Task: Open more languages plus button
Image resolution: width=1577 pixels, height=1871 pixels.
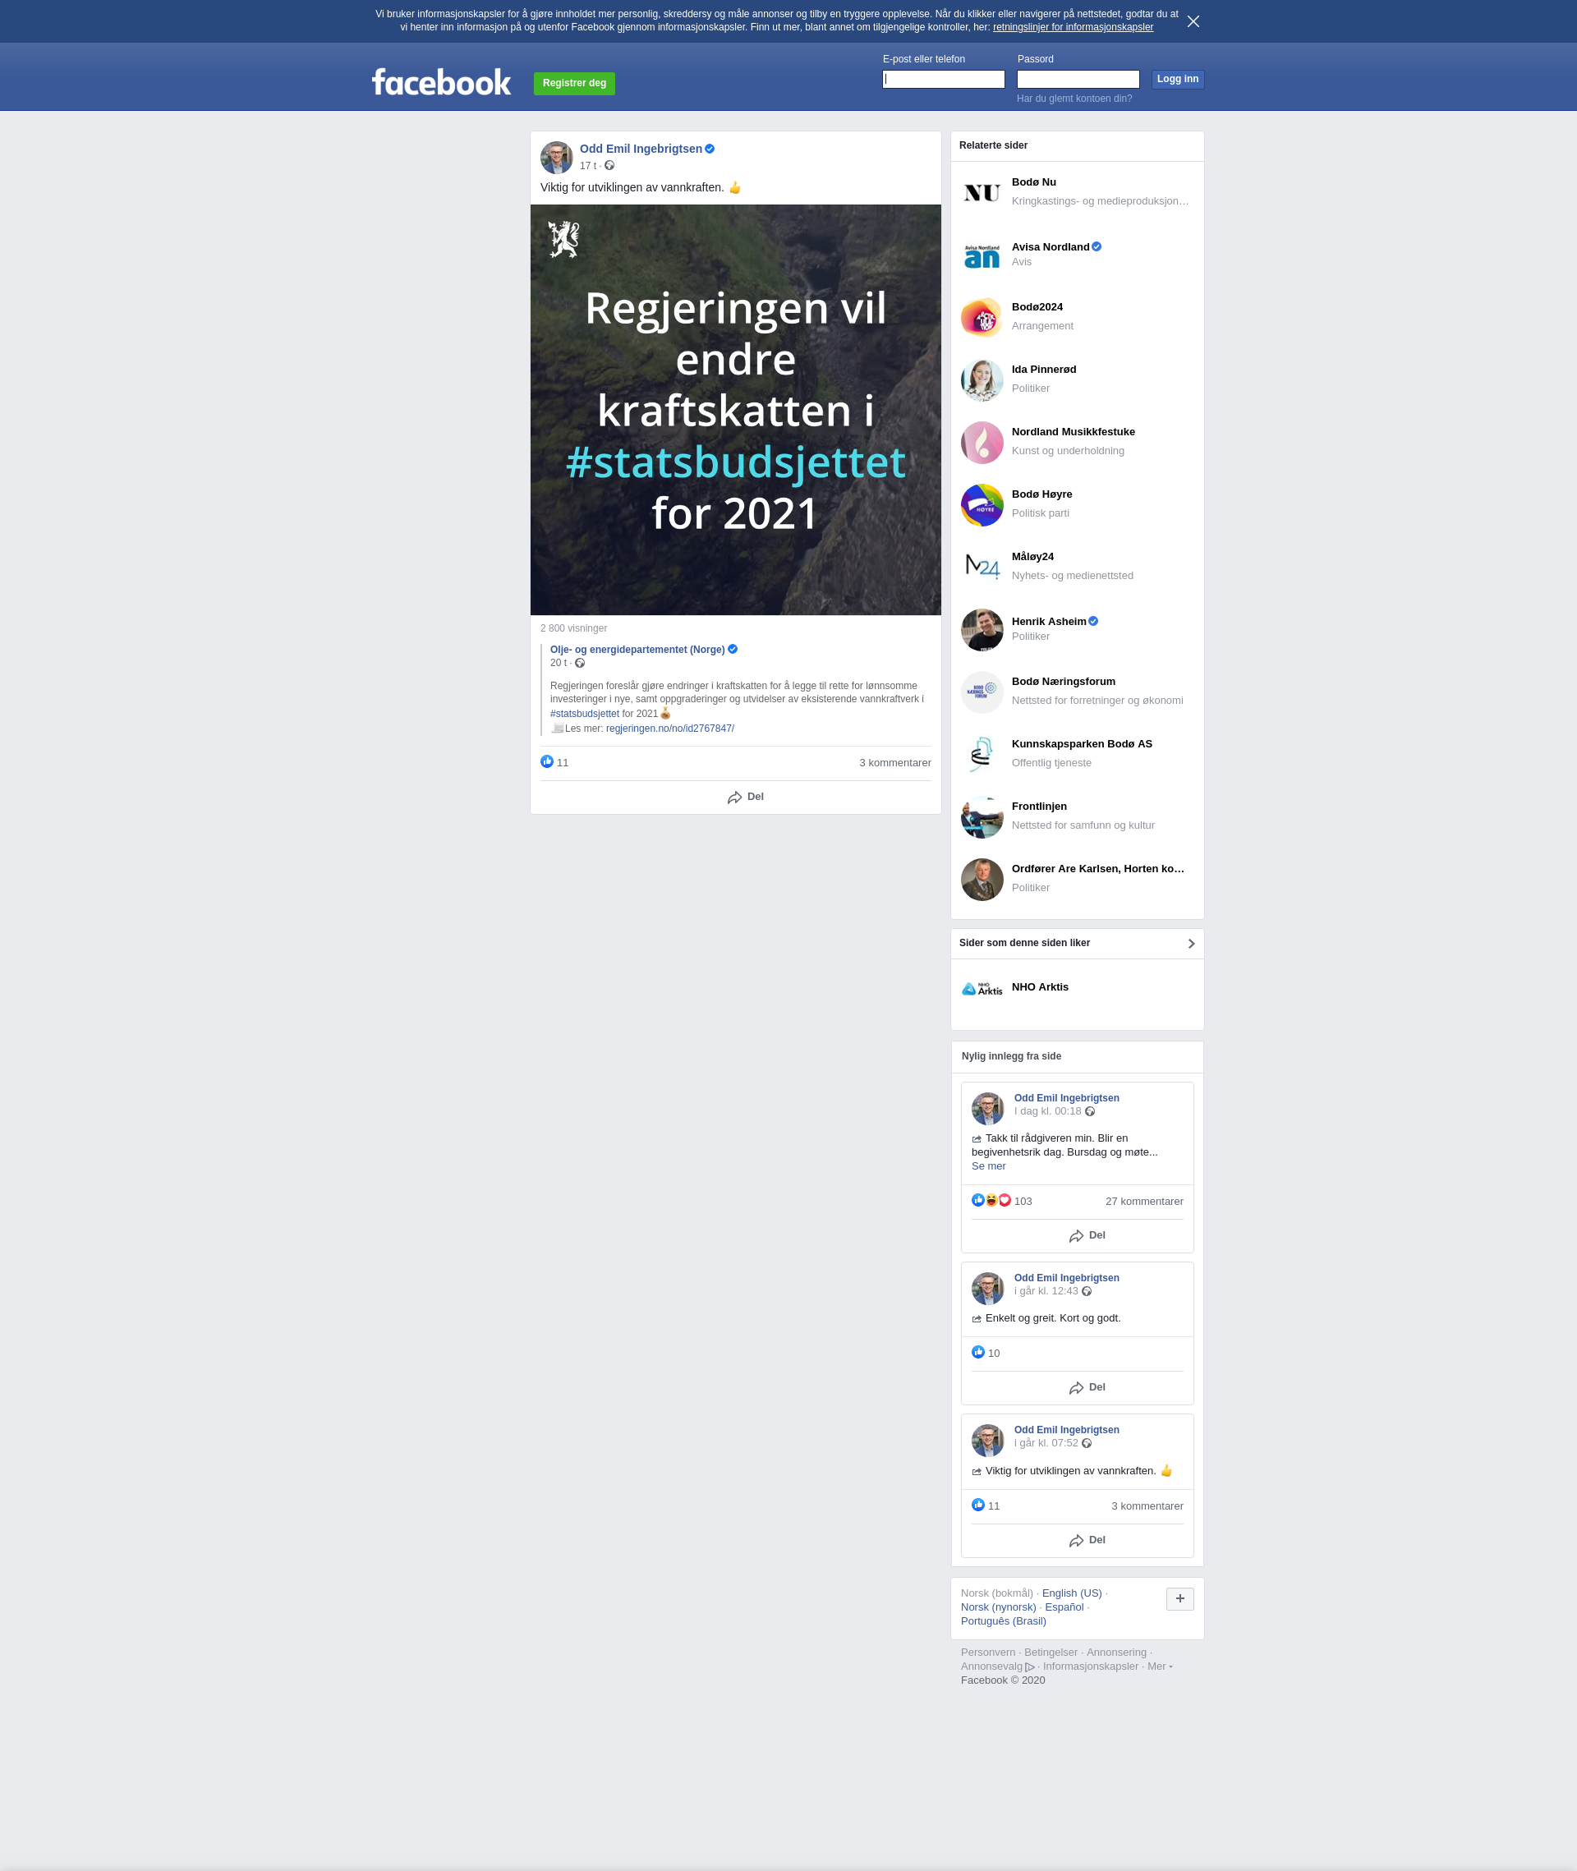Action: pos(1179,1599)
